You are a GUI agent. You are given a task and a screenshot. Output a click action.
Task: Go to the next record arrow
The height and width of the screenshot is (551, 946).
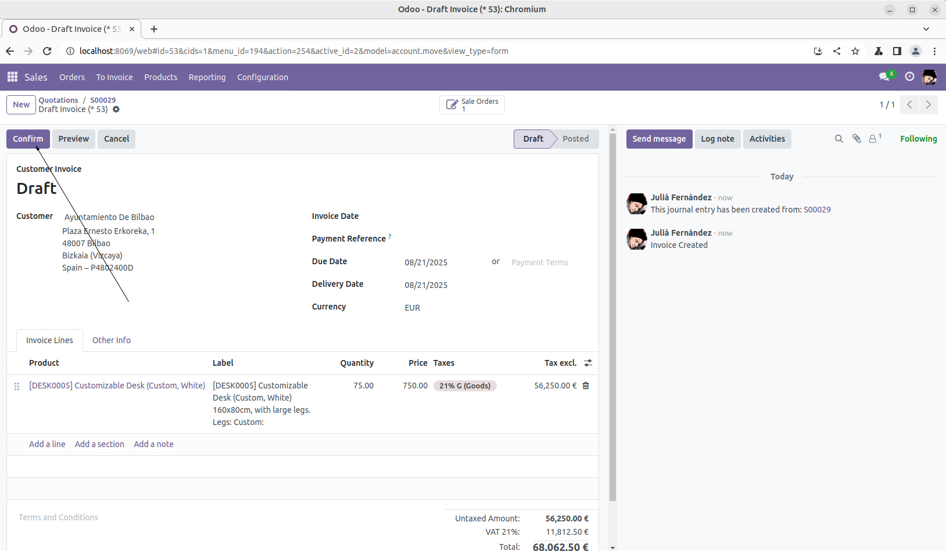(x=928, y=105)
